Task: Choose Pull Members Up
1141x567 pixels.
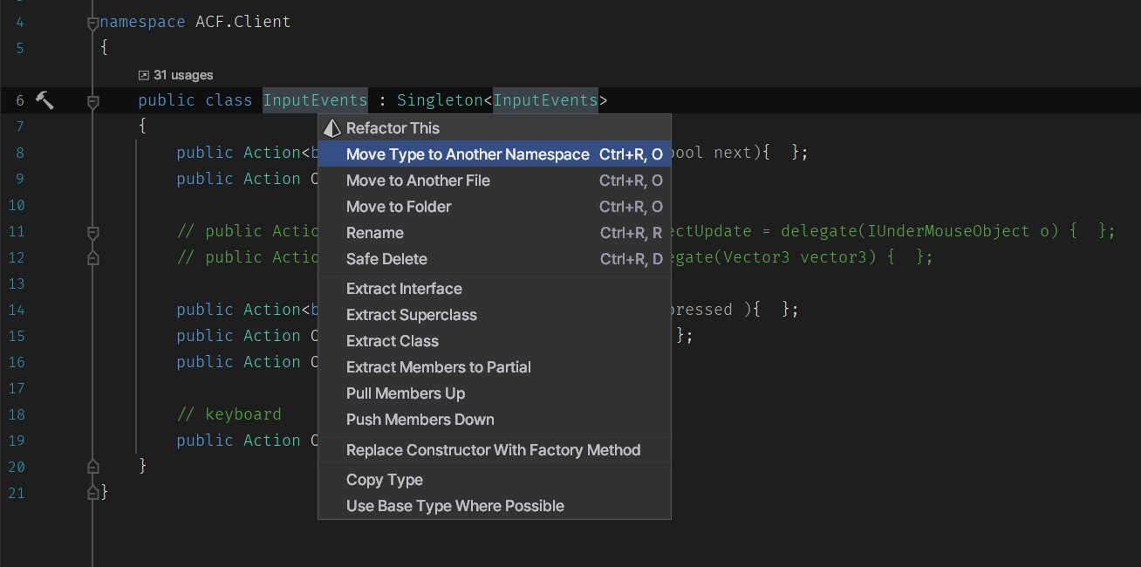Action: 495,393
